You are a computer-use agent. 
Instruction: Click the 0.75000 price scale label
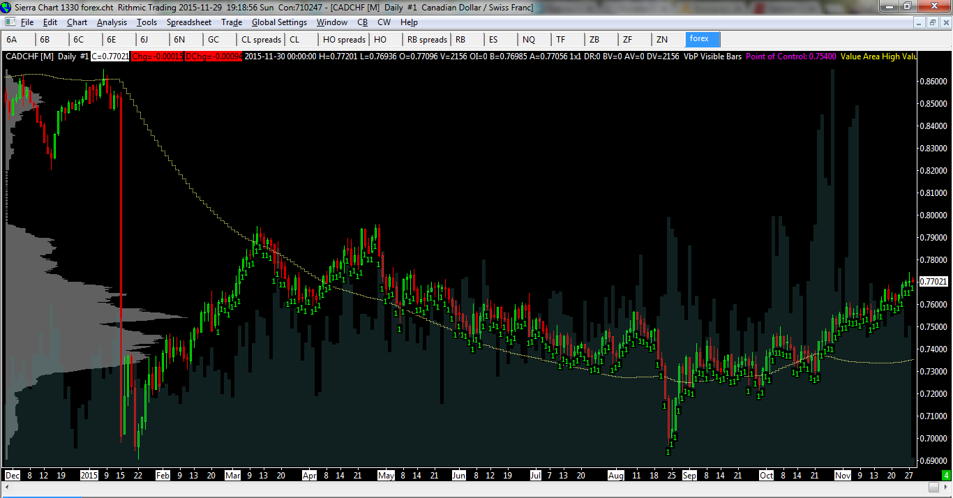coord(933,326)
